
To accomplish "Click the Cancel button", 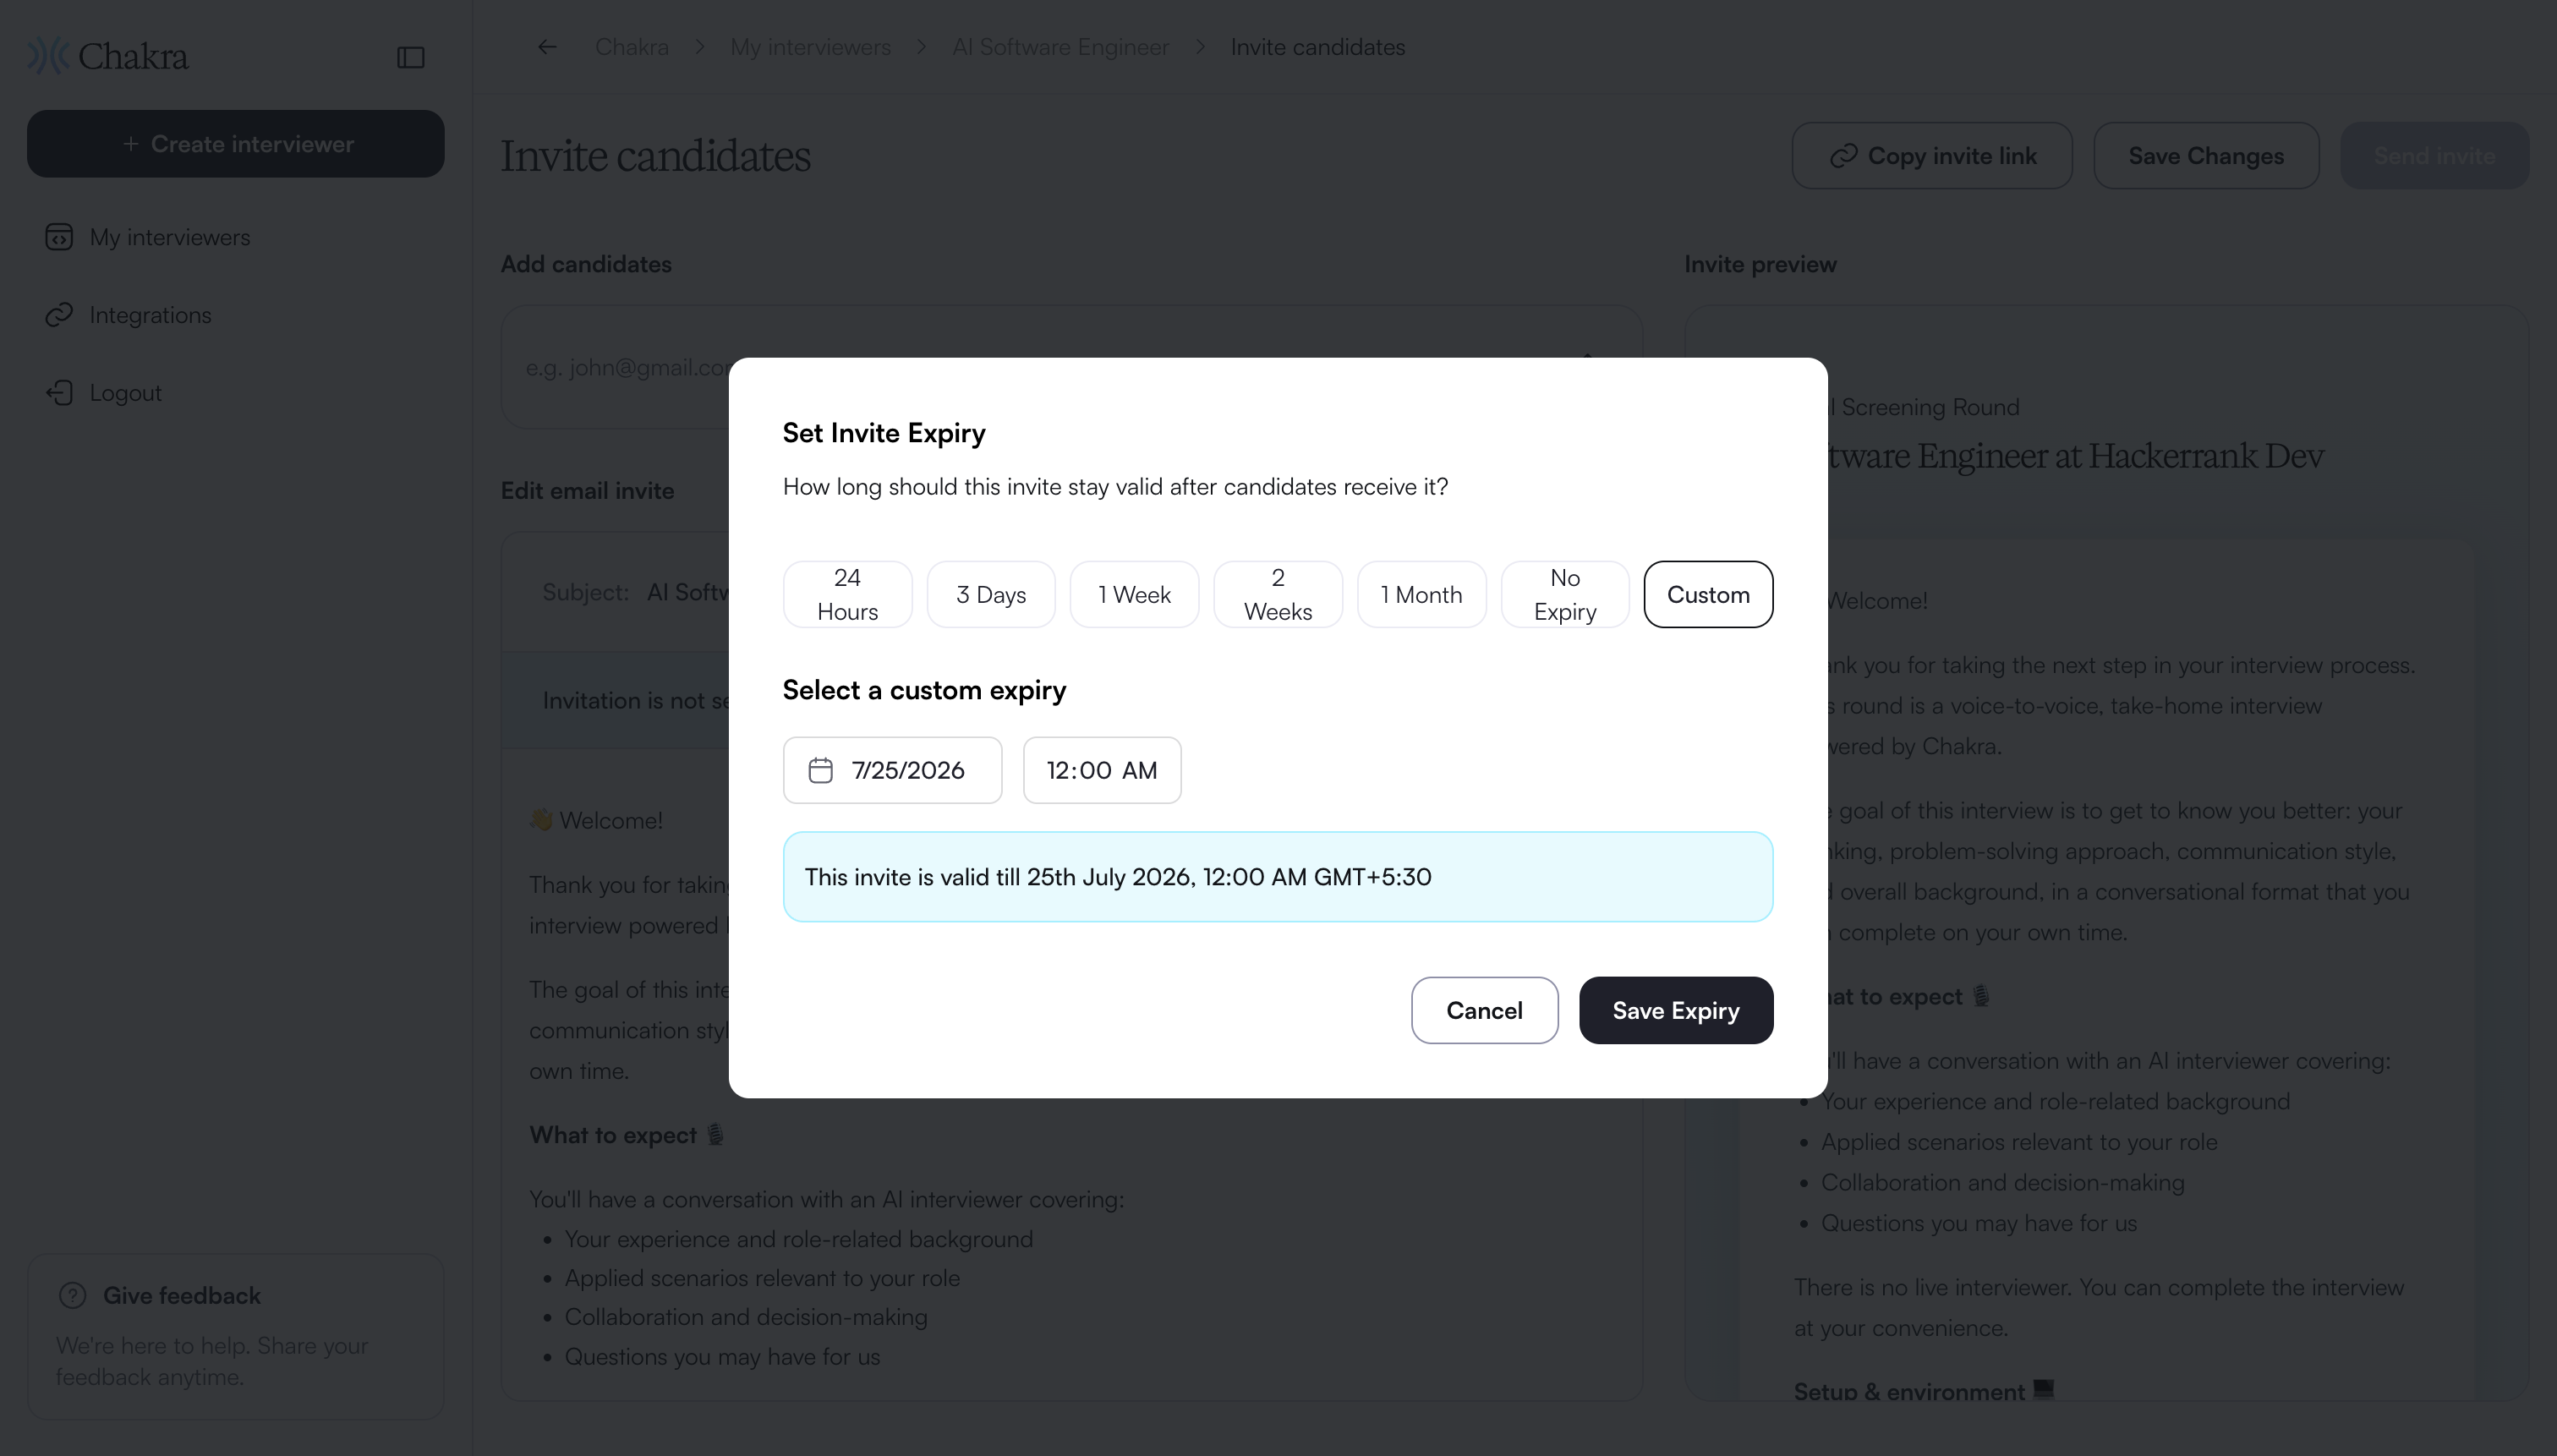I will tap(1484, 1011).
